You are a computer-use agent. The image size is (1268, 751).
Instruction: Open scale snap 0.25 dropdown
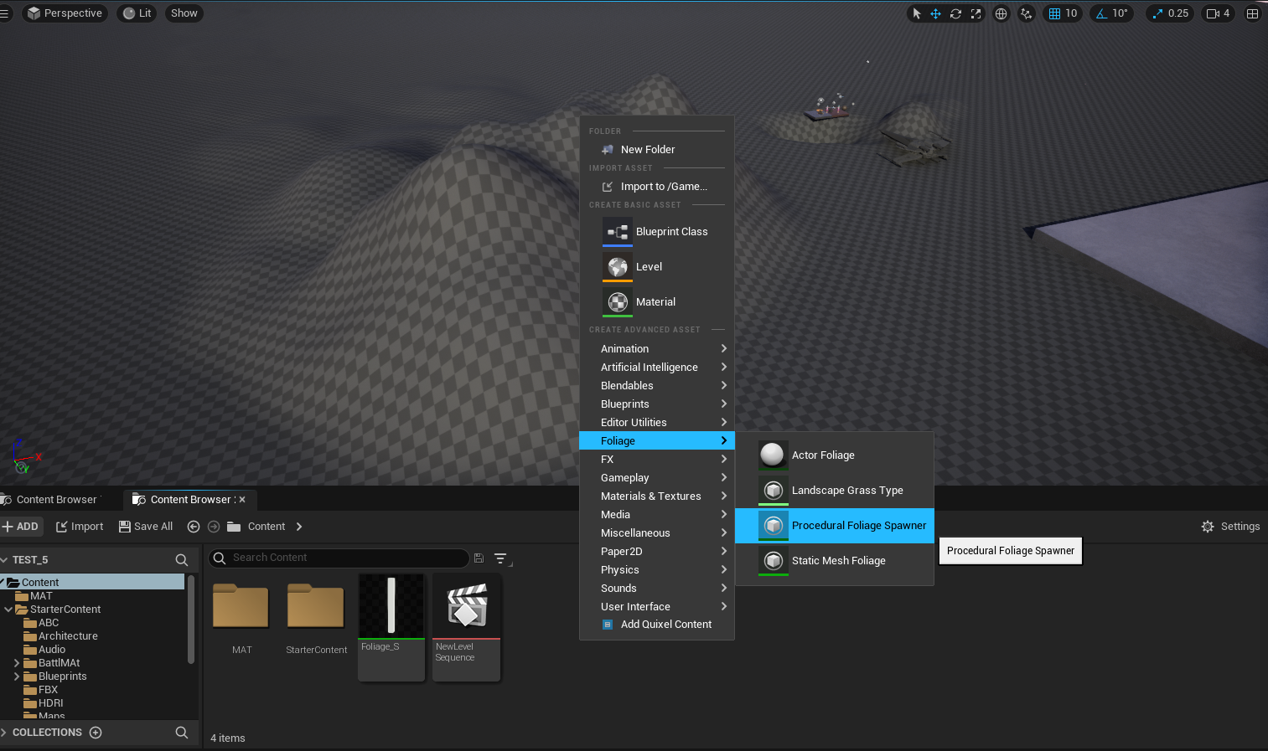click(1178, 13)
